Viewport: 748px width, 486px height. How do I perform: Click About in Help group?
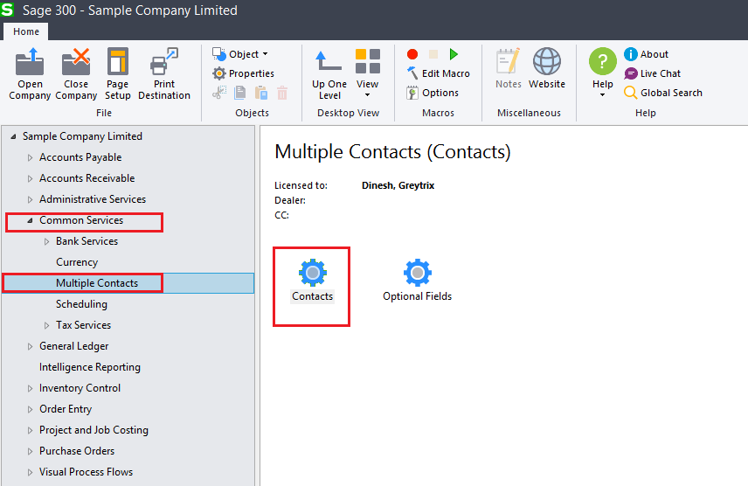(x=646, y=54)
